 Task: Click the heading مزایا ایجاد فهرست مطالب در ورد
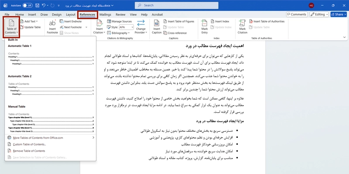[x=220, y=121]
